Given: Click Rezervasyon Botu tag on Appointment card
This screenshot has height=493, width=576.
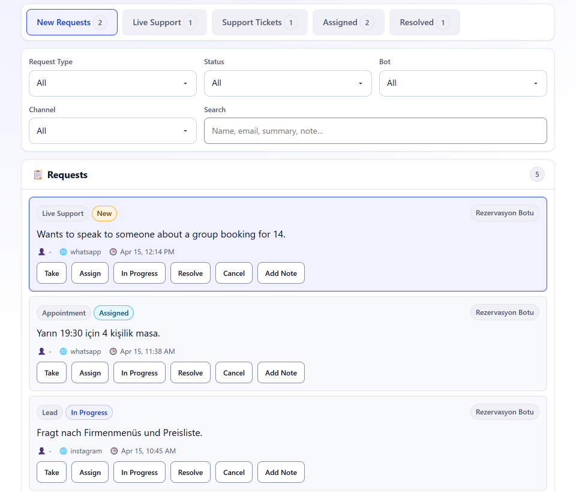Looking at the screenshot, I should (x=505, y=312).
